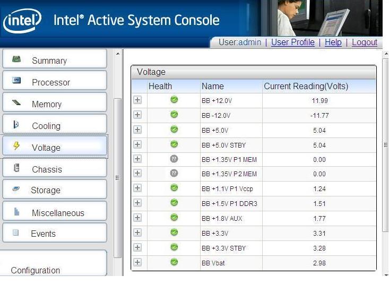Click the Storage disk icon
Screen dimensions: 389x284
(16, 189)
